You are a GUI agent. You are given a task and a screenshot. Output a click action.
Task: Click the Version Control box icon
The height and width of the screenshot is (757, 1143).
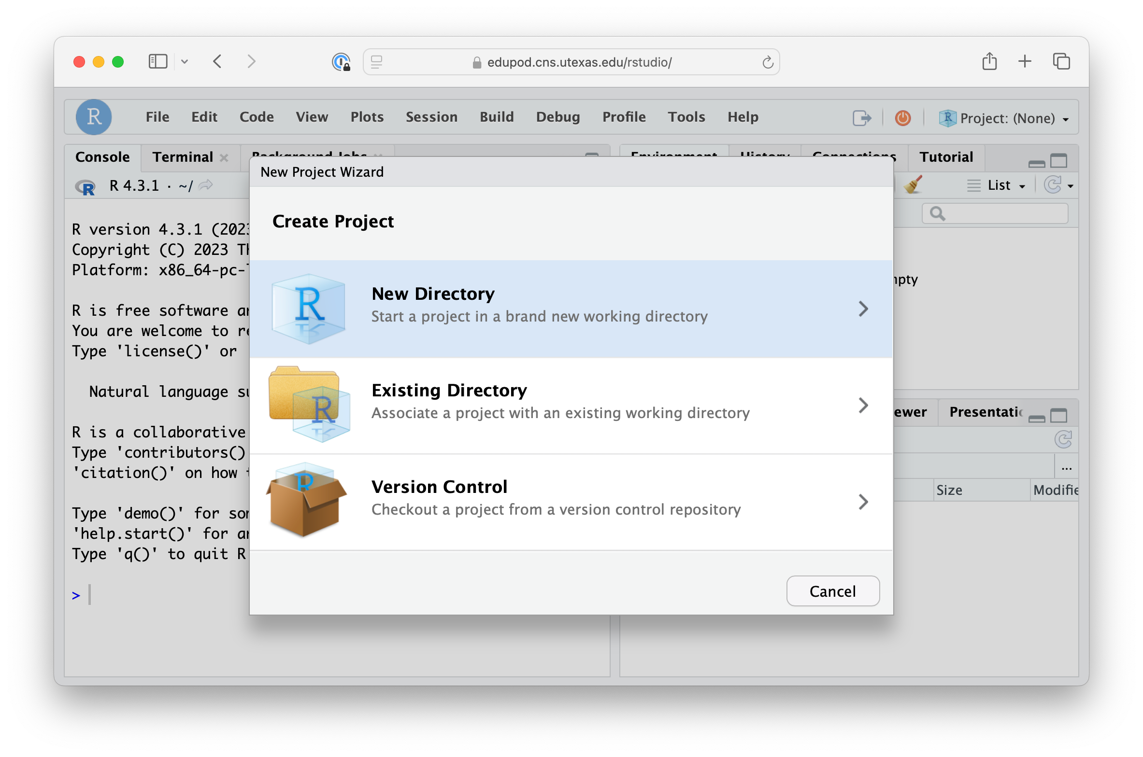pyautogui.click(x=306, y=500)
